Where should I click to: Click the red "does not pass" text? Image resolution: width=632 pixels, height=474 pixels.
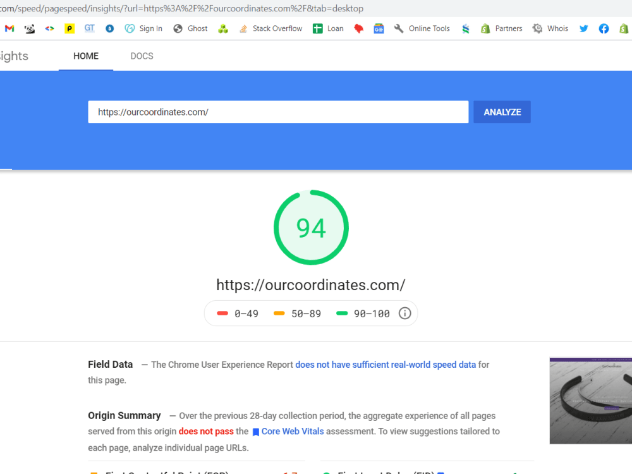click(206, 431)
